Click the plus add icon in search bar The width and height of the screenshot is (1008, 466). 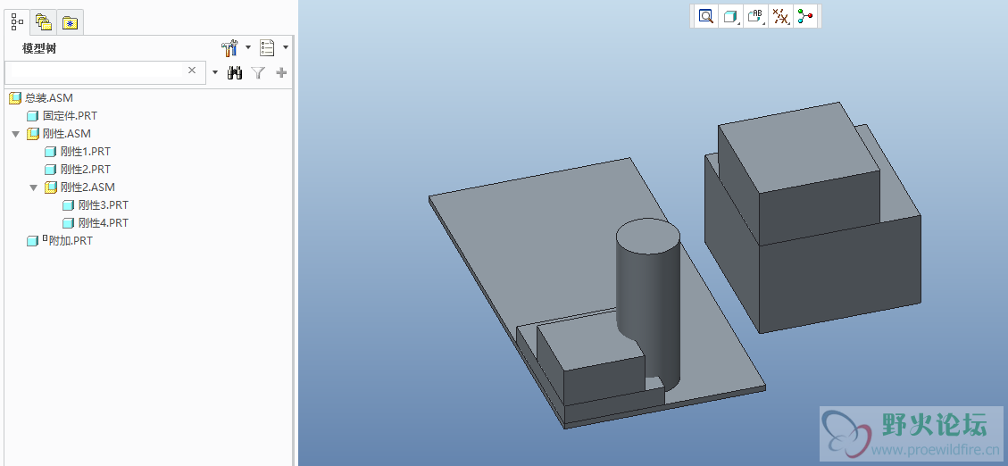[281, 72]
